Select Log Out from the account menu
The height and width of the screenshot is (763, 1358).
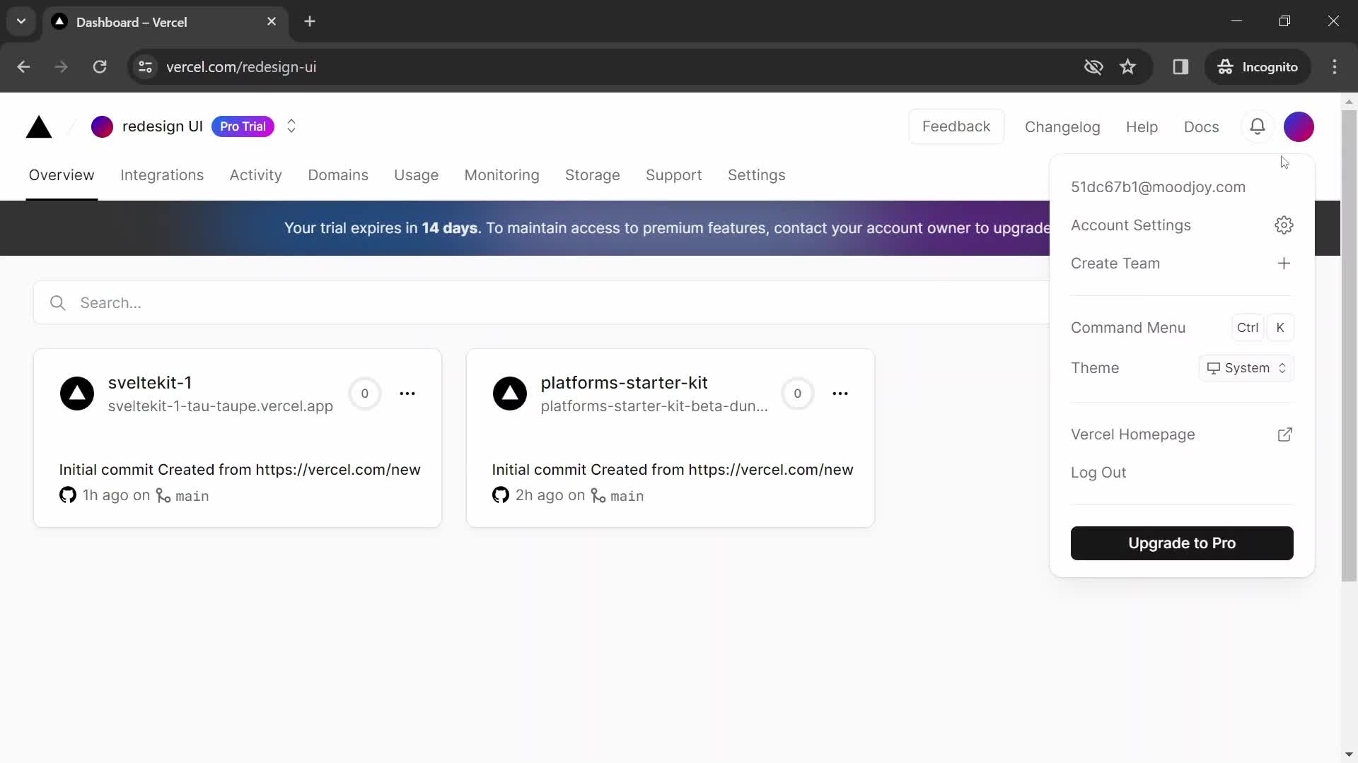[1182, 473]
